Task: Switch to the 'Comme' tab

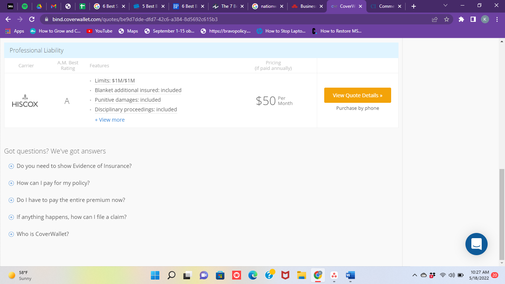Action: 386,6
